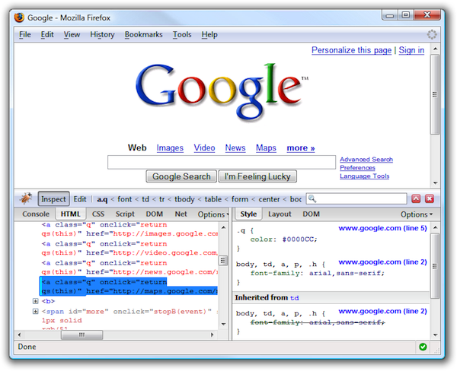Click the Advanced Search link

point(366,160)
